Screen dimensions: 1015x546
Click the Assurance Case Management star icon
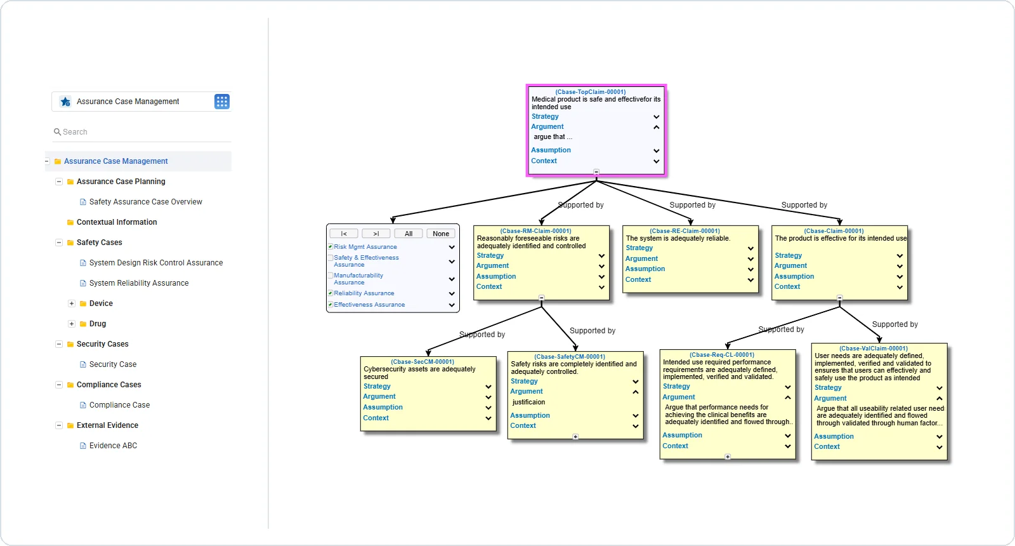click(65, 102)
